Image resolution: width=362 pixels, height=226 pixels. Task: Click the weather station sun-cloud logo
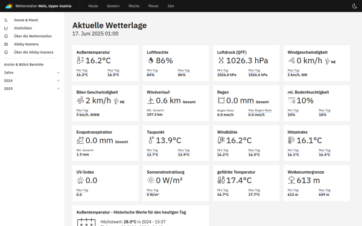click(x=9, y=6)
